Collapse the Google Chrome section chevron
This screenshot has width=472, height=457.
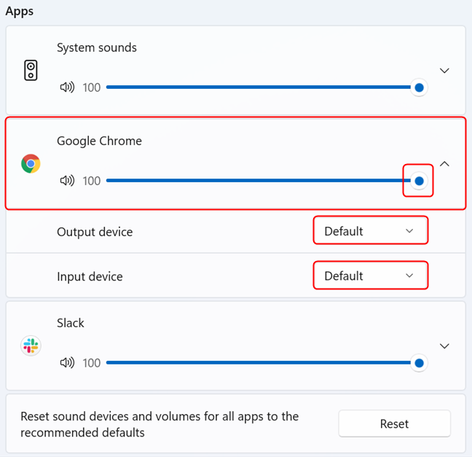click(444, 164)
